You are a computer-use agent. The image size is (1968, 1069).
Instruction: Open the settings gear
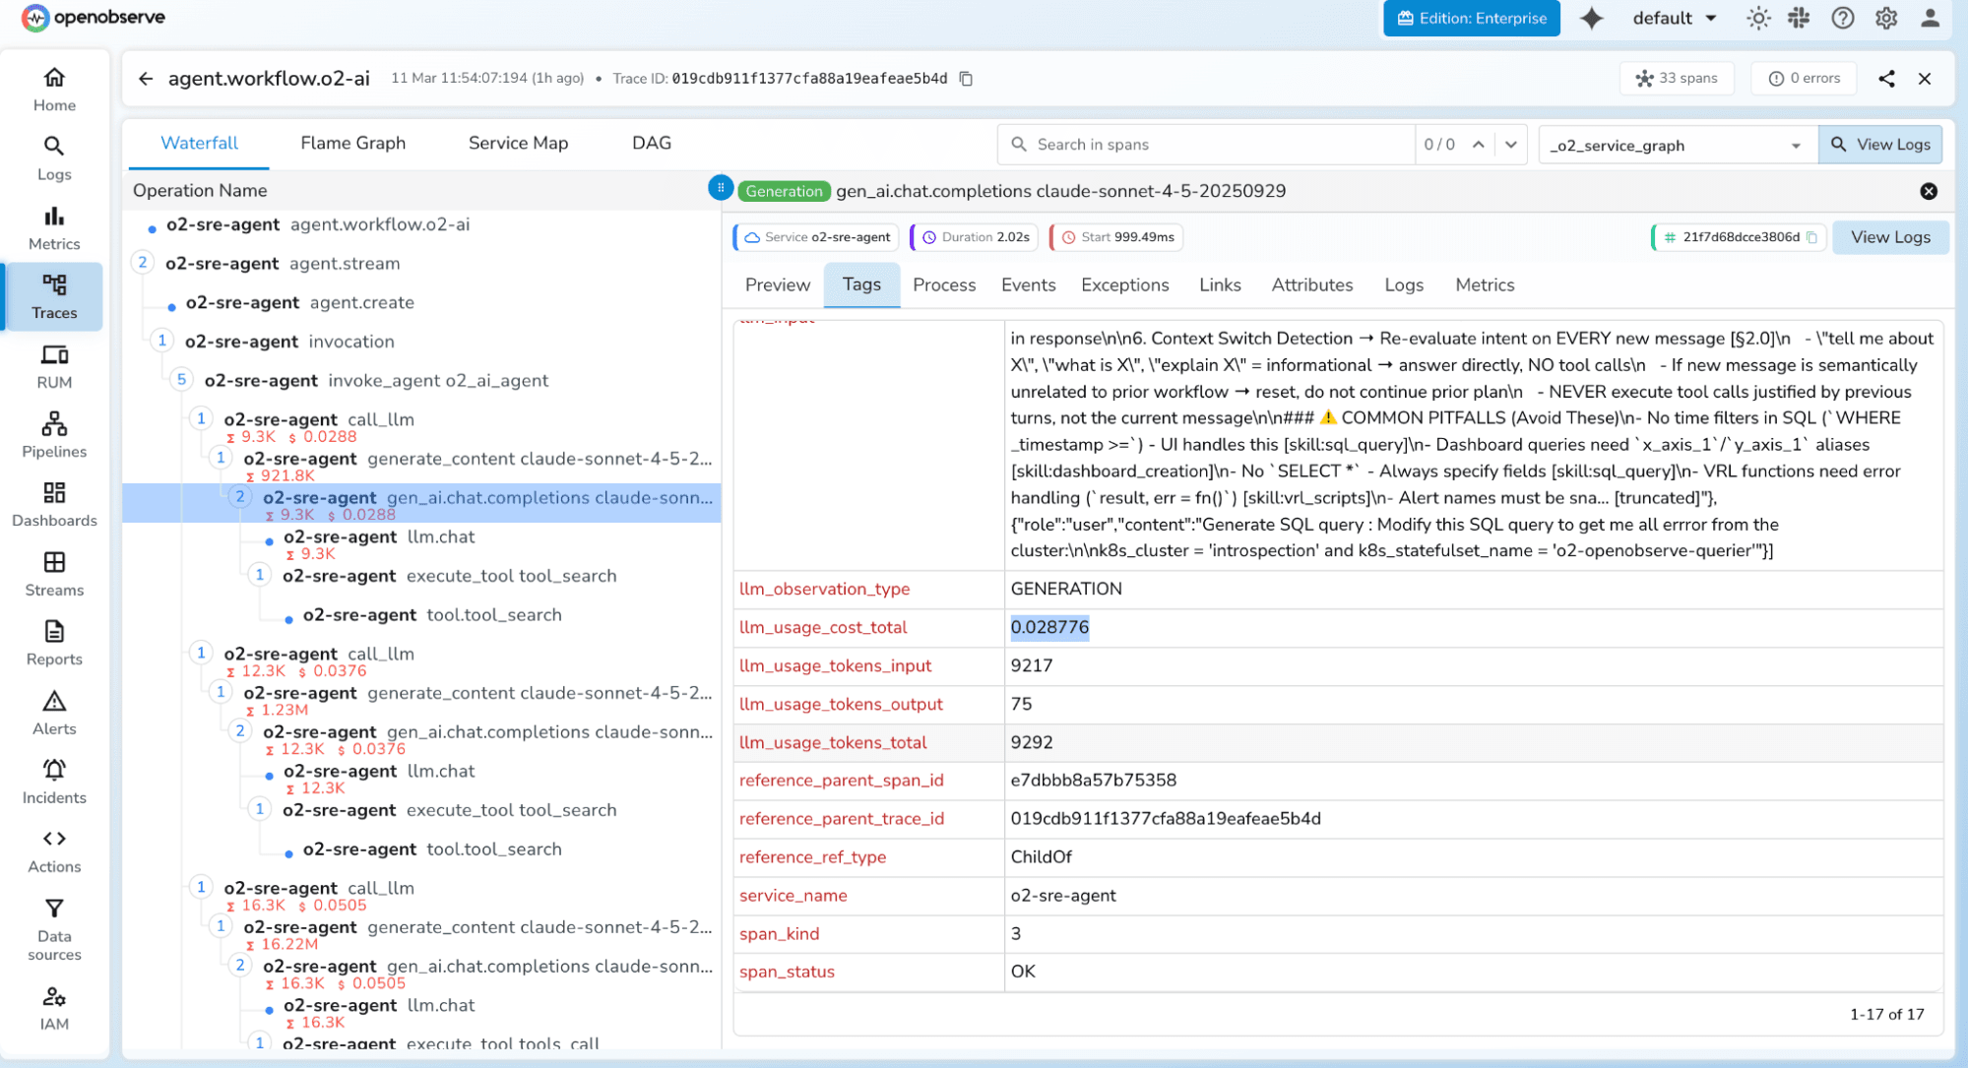coord(1885,18)
